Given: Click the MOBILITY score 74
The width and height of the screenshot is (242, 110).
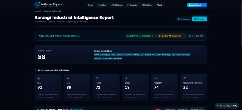Looking at the screenshot, I should pos(156,87).
